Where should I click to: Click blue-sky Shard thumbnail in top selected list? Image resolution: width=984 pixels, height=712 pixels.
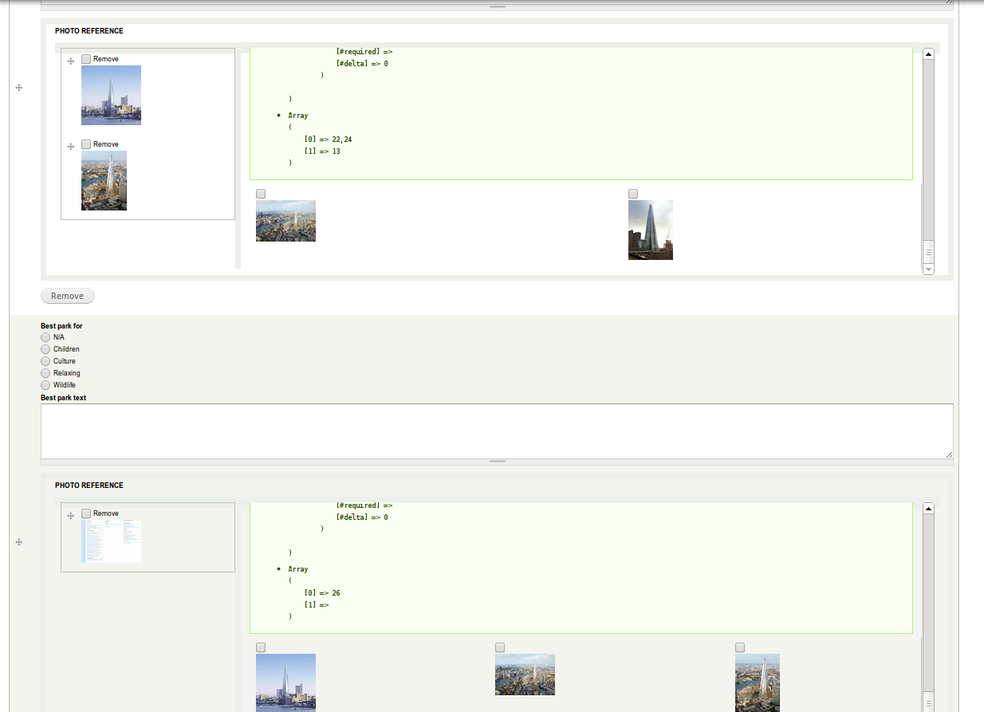[x=111, y=95]
